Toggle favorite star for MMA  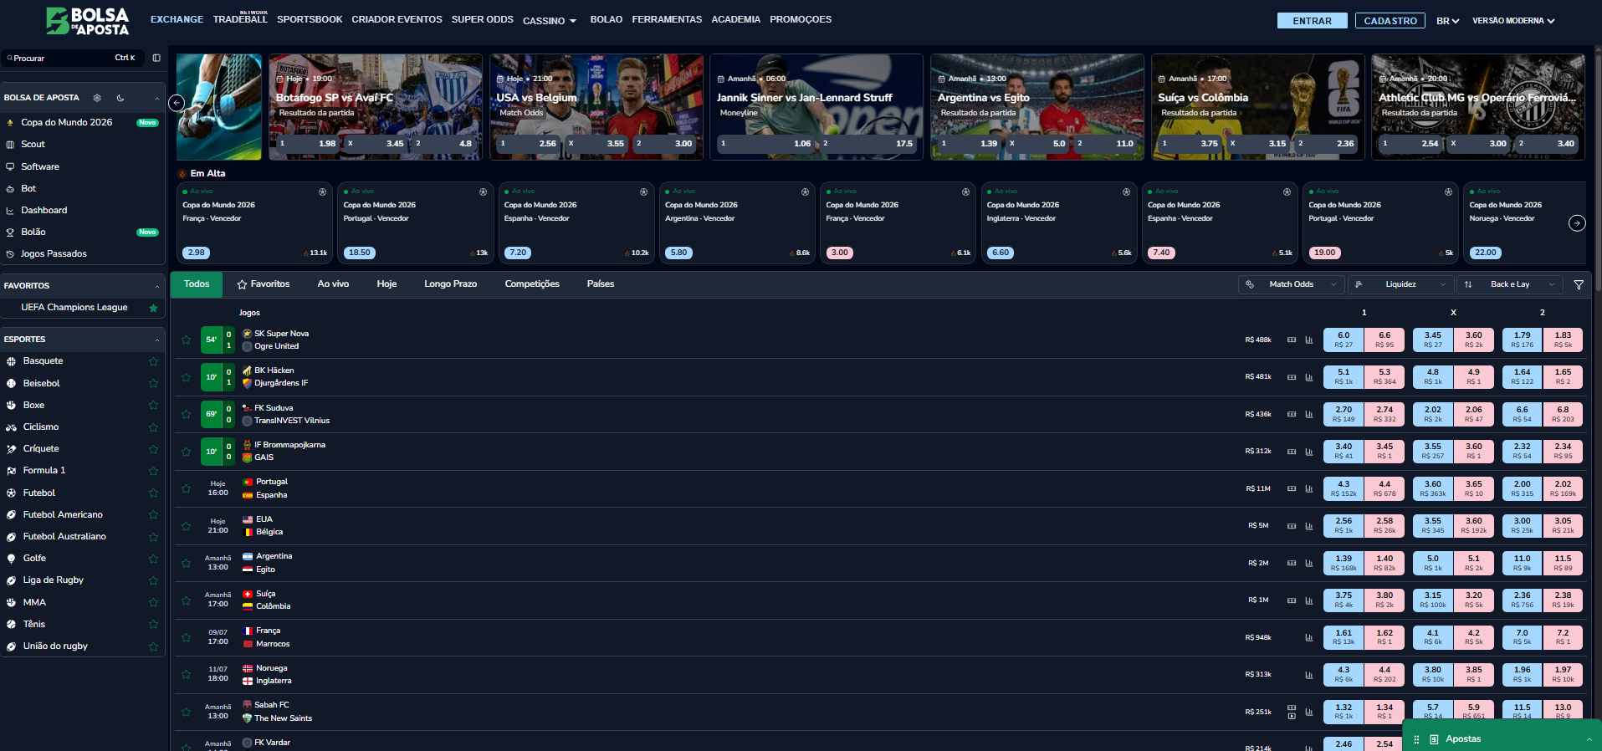tap(153, 603)
